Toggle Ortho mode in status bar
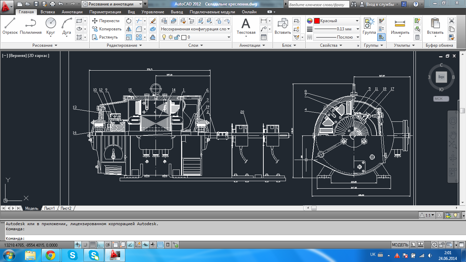This screenshot has width=466, height=262. pyautogui.click(x=100, y=245)
